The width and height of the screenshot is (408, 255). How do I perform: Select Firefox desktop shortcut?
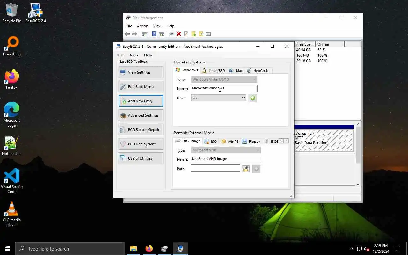[x=12, y=79]
